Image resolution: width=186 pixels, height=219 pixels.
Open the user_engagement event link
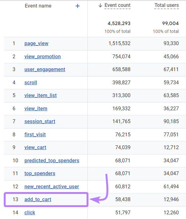tap(45, 70)
